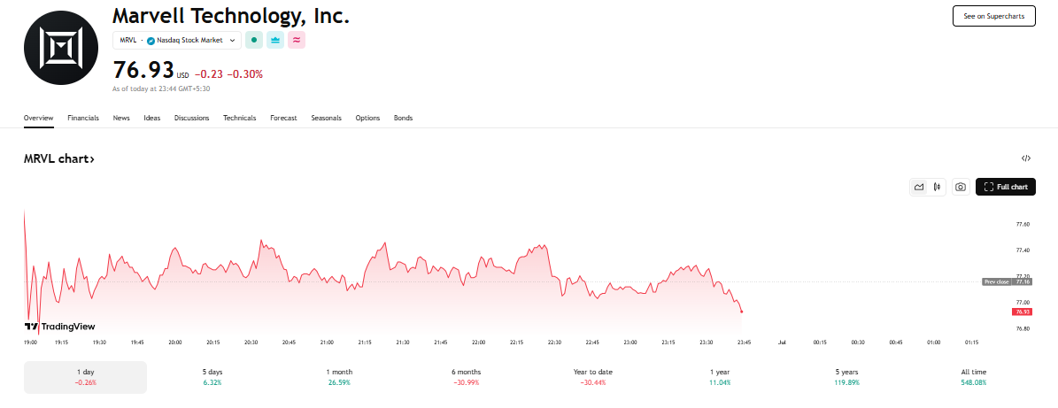Click the green market open status icon

254,41
